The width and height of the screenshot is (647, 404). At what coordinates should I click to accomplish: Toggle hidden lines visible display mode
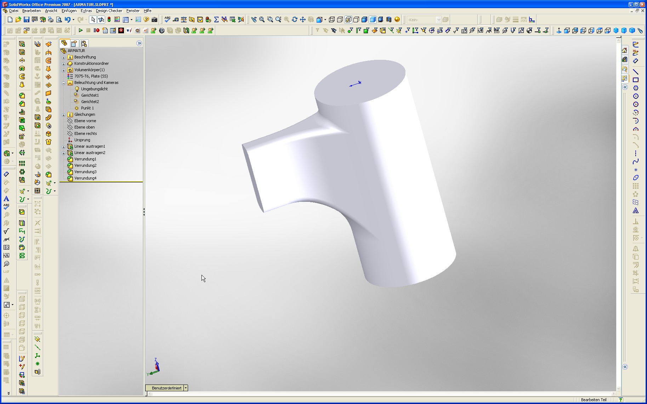(x=340, y=20)
